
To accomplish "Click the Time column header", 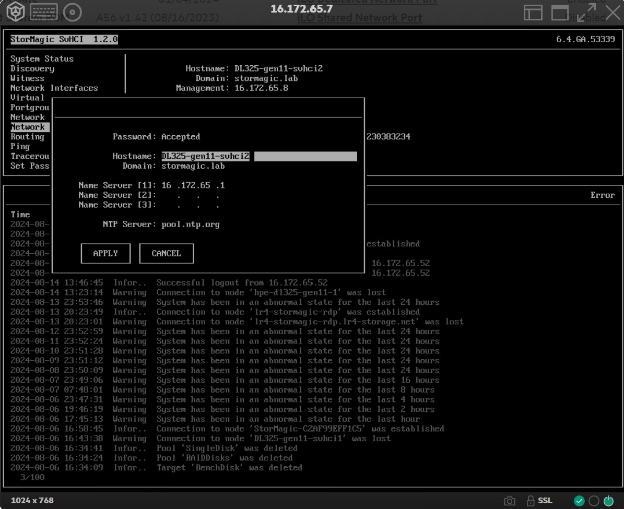I will (x=20, y=215).
